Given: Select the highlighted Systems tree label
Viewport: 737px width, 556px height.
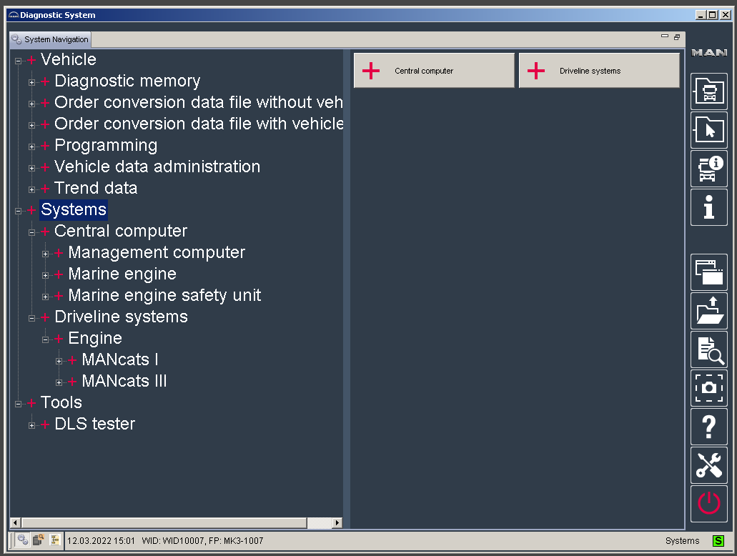Looking at the screenshot, I should click(x=74, y=209).
